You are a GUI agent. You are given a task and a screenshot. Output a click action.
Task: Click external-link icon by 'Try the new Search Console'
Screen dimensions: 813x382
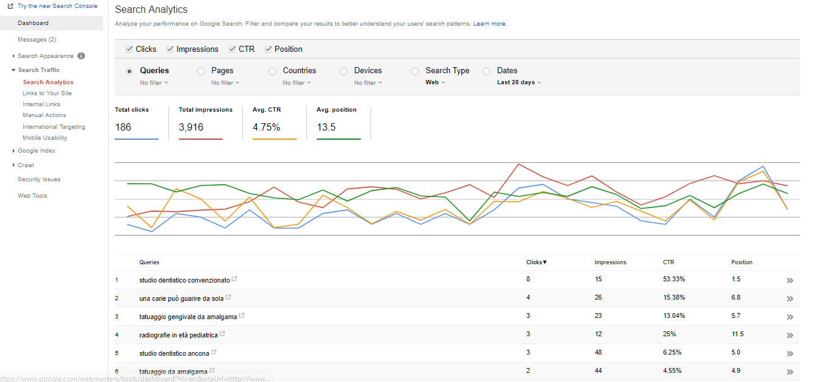click(x=10, y=6)
